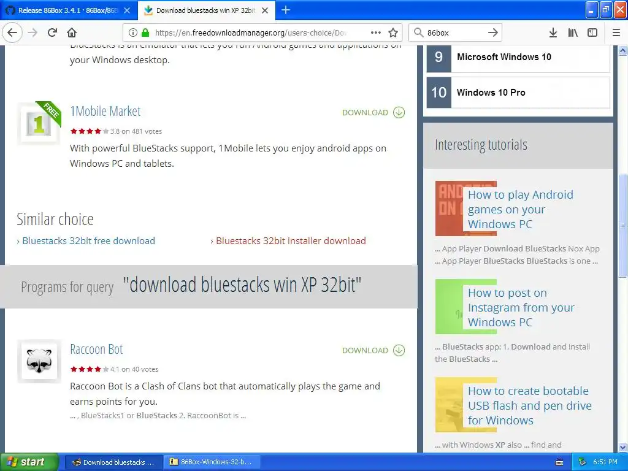Select Windows 10 Pro list item

(x=518, y=93)
